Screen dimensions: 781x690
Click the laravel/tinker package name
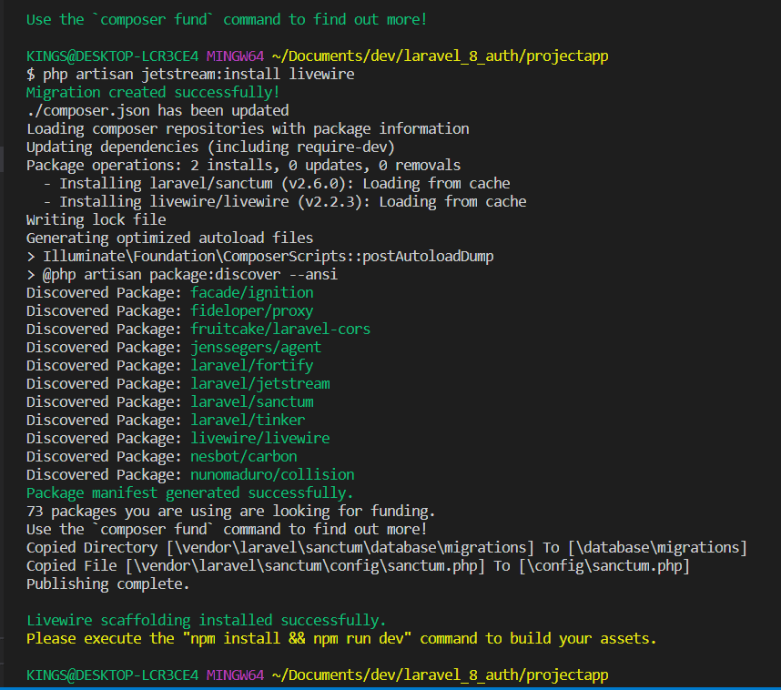tap(248, 420)
